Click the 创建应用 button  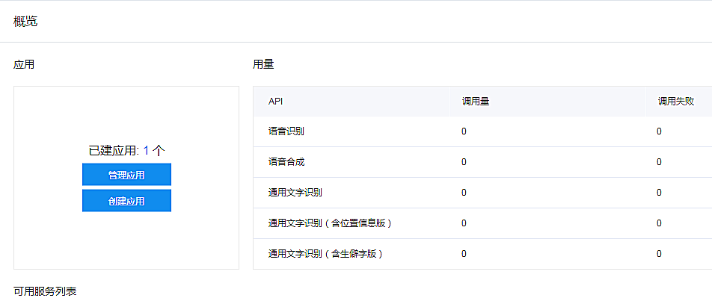(126, 201)
